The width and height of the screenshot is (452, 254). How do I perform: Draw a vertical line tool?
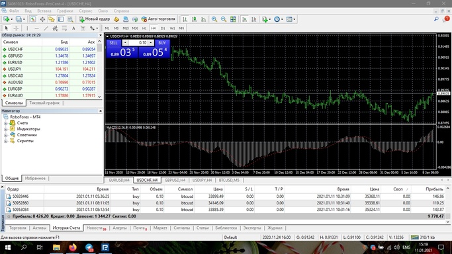click(x=27, y=28)
